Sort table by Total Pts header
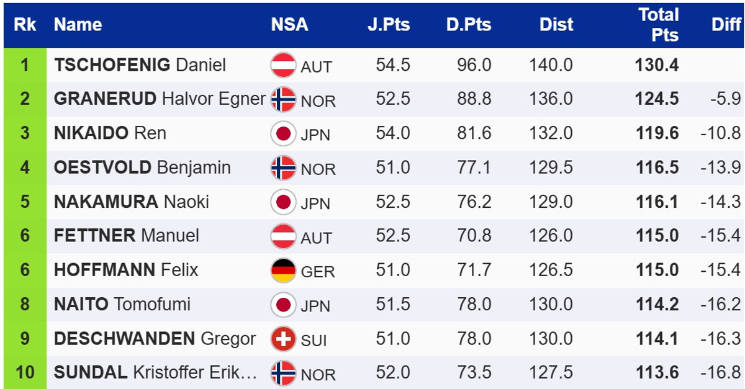The image size is (745, 389). click(658, 25)
